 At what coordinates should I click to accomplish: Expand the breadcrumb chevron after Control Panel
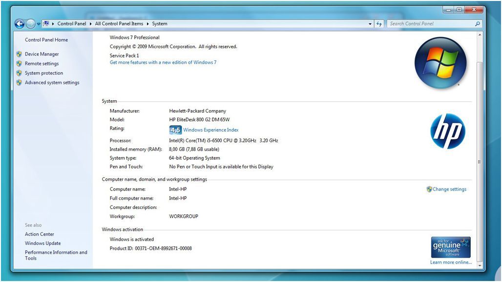click(90, 23)
